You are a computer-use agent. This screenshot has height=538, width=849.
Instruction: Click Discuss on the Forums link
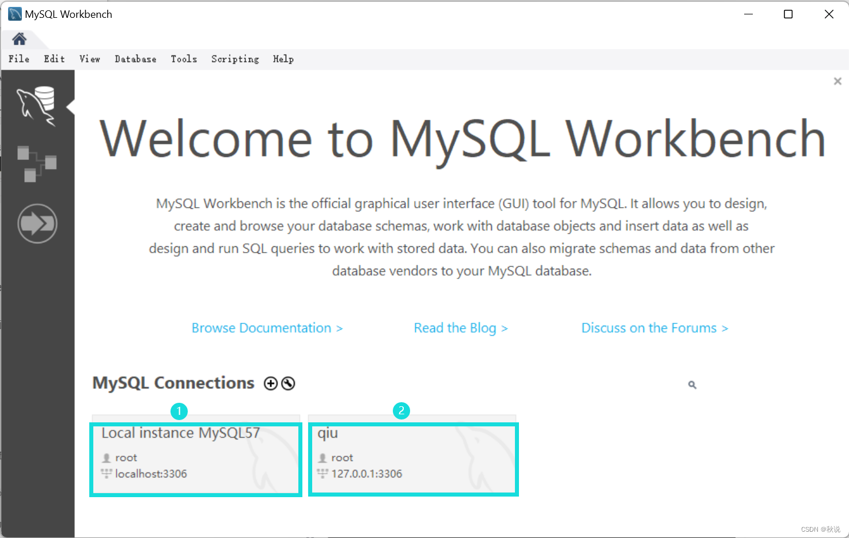655,328
